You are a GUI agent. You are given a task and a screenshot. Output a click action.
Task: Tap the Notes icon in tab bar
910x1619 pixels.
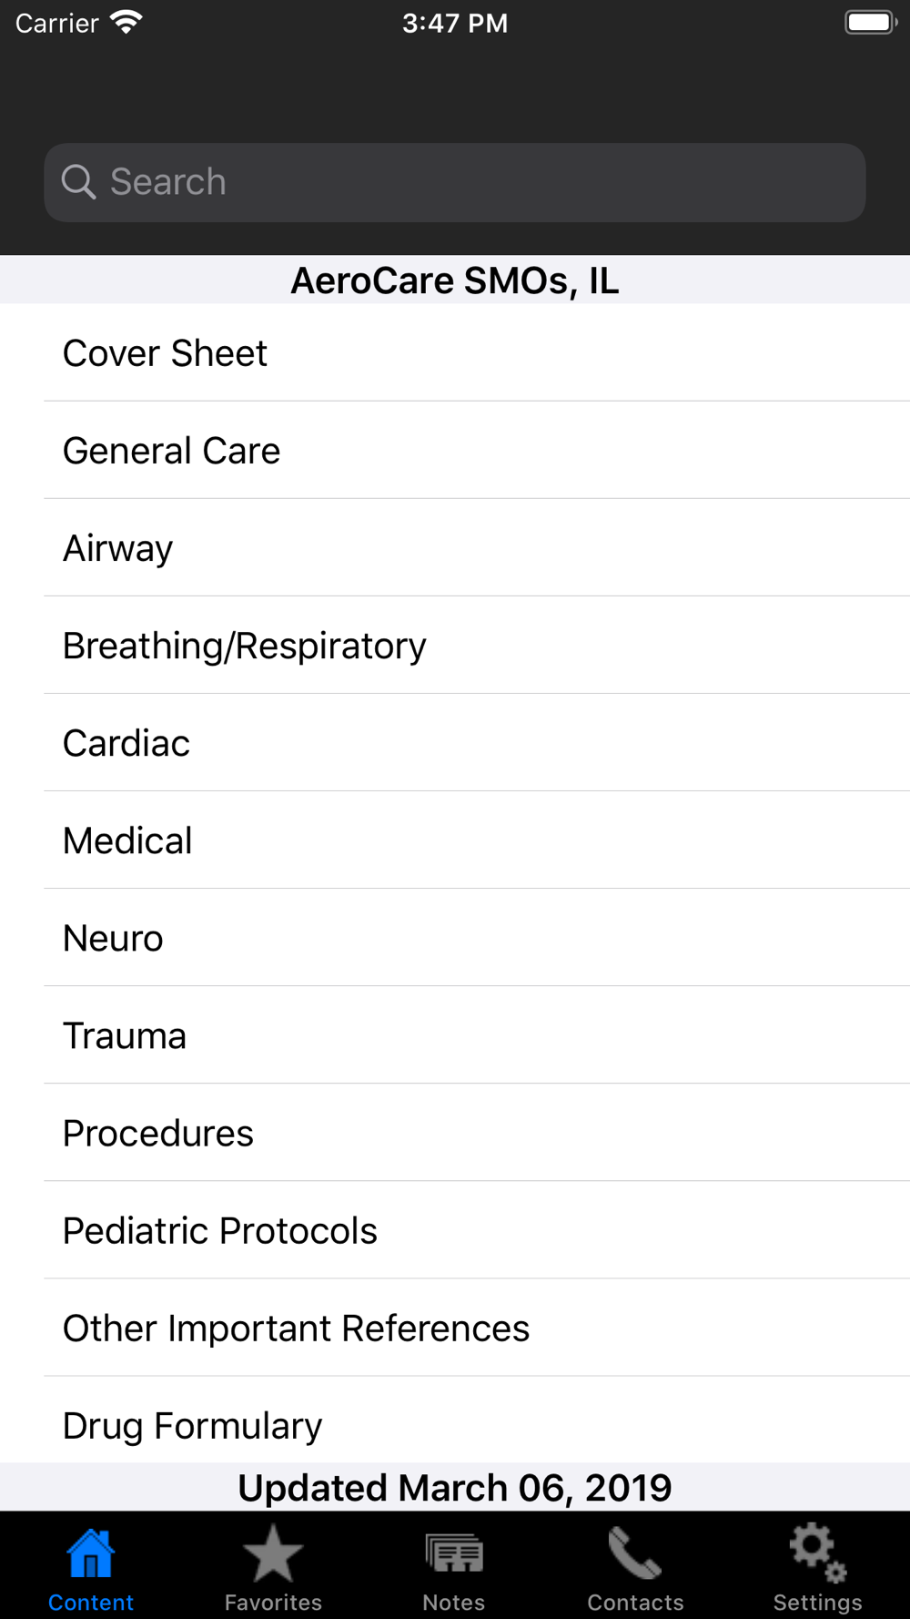(x=454, y=1554)
